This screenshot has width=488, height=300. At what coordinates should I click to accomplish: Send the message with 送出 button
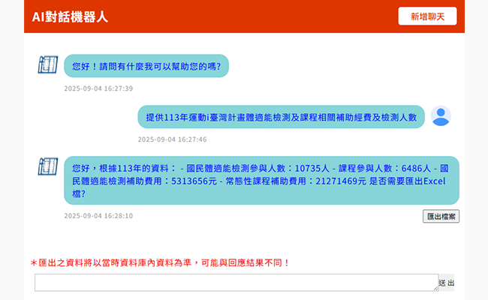tap(447, 283)
